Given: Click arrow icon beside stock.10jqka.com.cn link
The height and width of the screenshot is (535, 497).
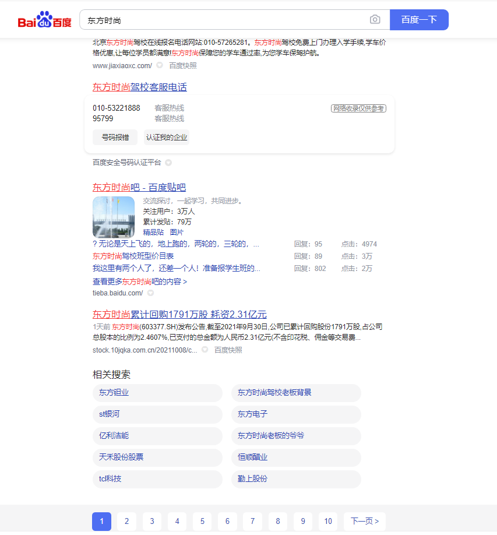Looking at the screenshot, I should [205, 350].
